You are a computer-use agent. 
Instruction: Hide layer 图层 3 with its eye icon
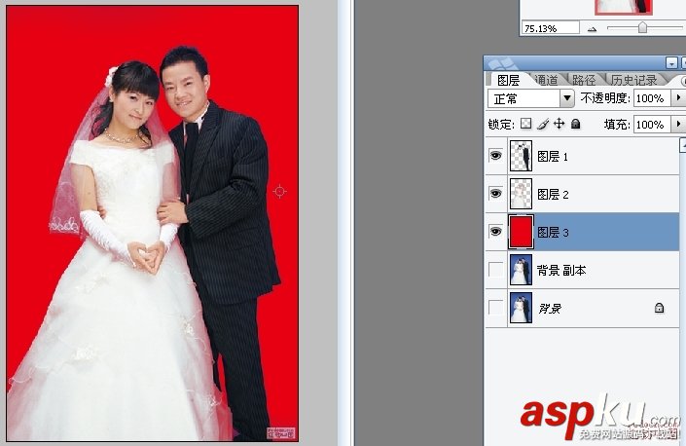(495, 231)
